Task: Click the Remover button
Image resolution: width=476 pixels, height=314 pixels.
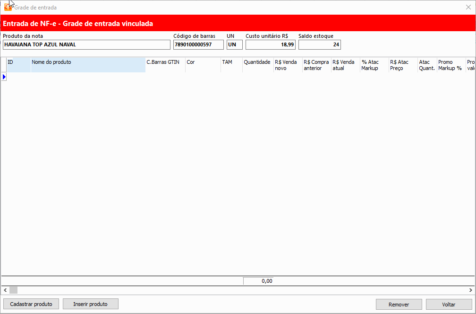Action: tap(399, 305)
